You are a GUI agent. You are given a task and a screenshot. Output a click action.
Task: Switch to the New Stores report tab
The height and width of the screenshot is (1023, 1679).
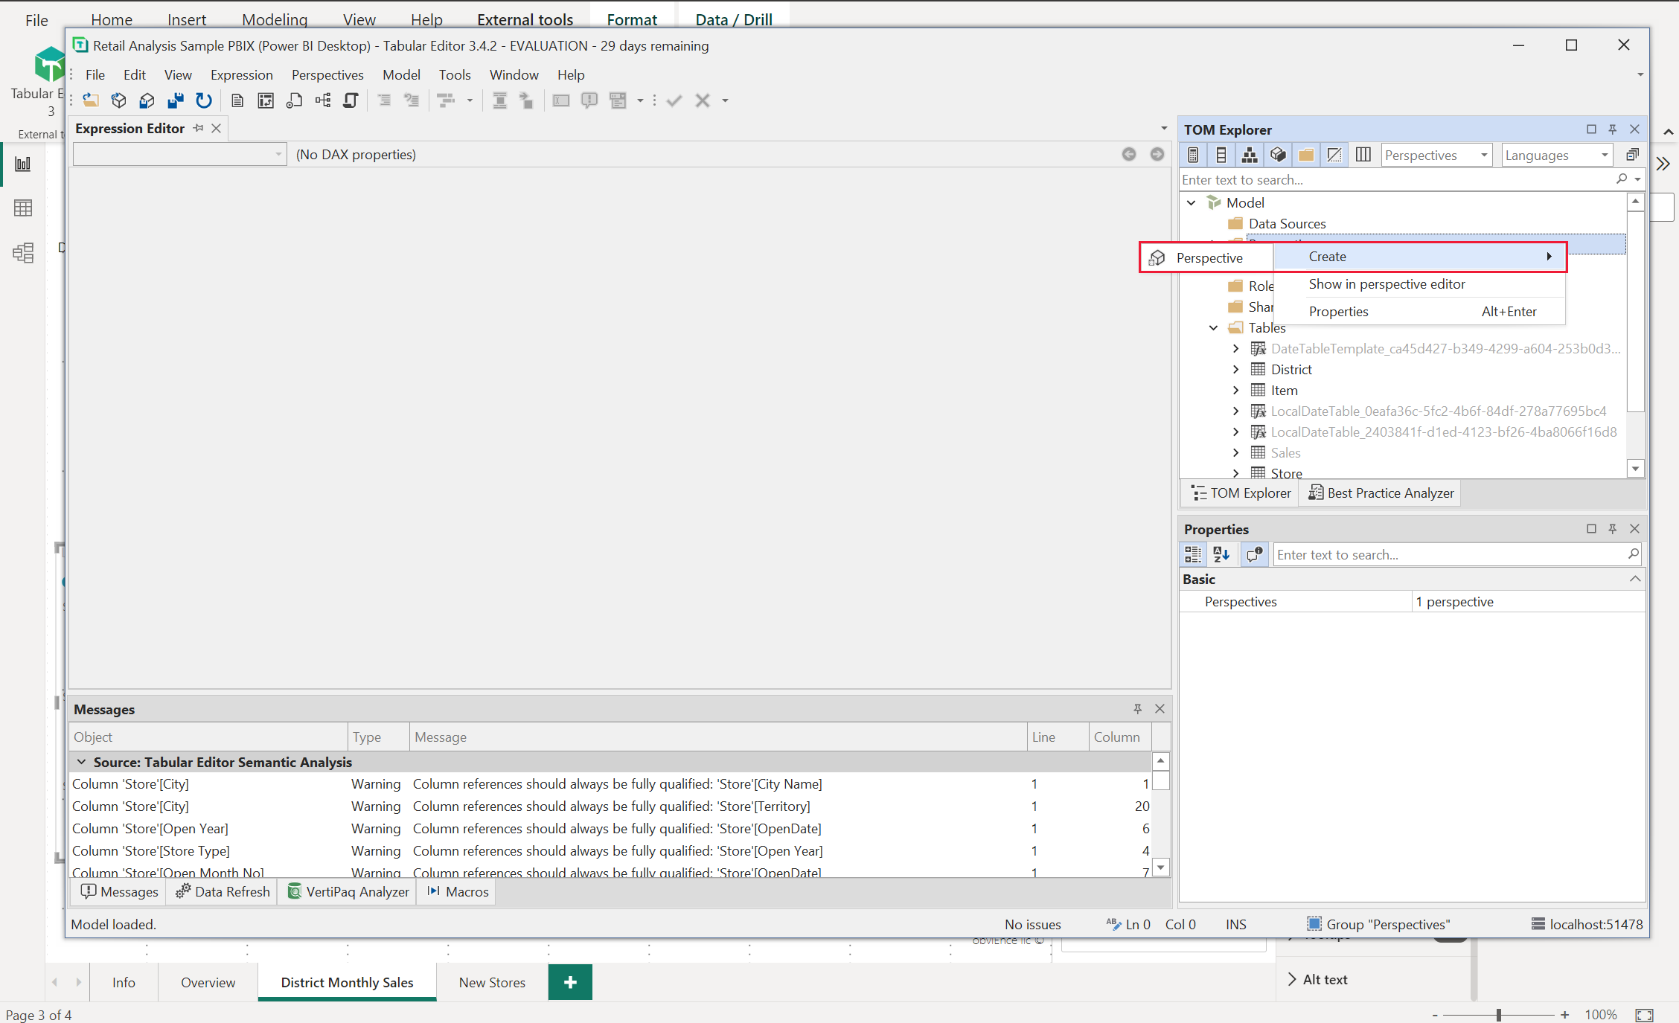pyautogui.click(x=492, y=982)
